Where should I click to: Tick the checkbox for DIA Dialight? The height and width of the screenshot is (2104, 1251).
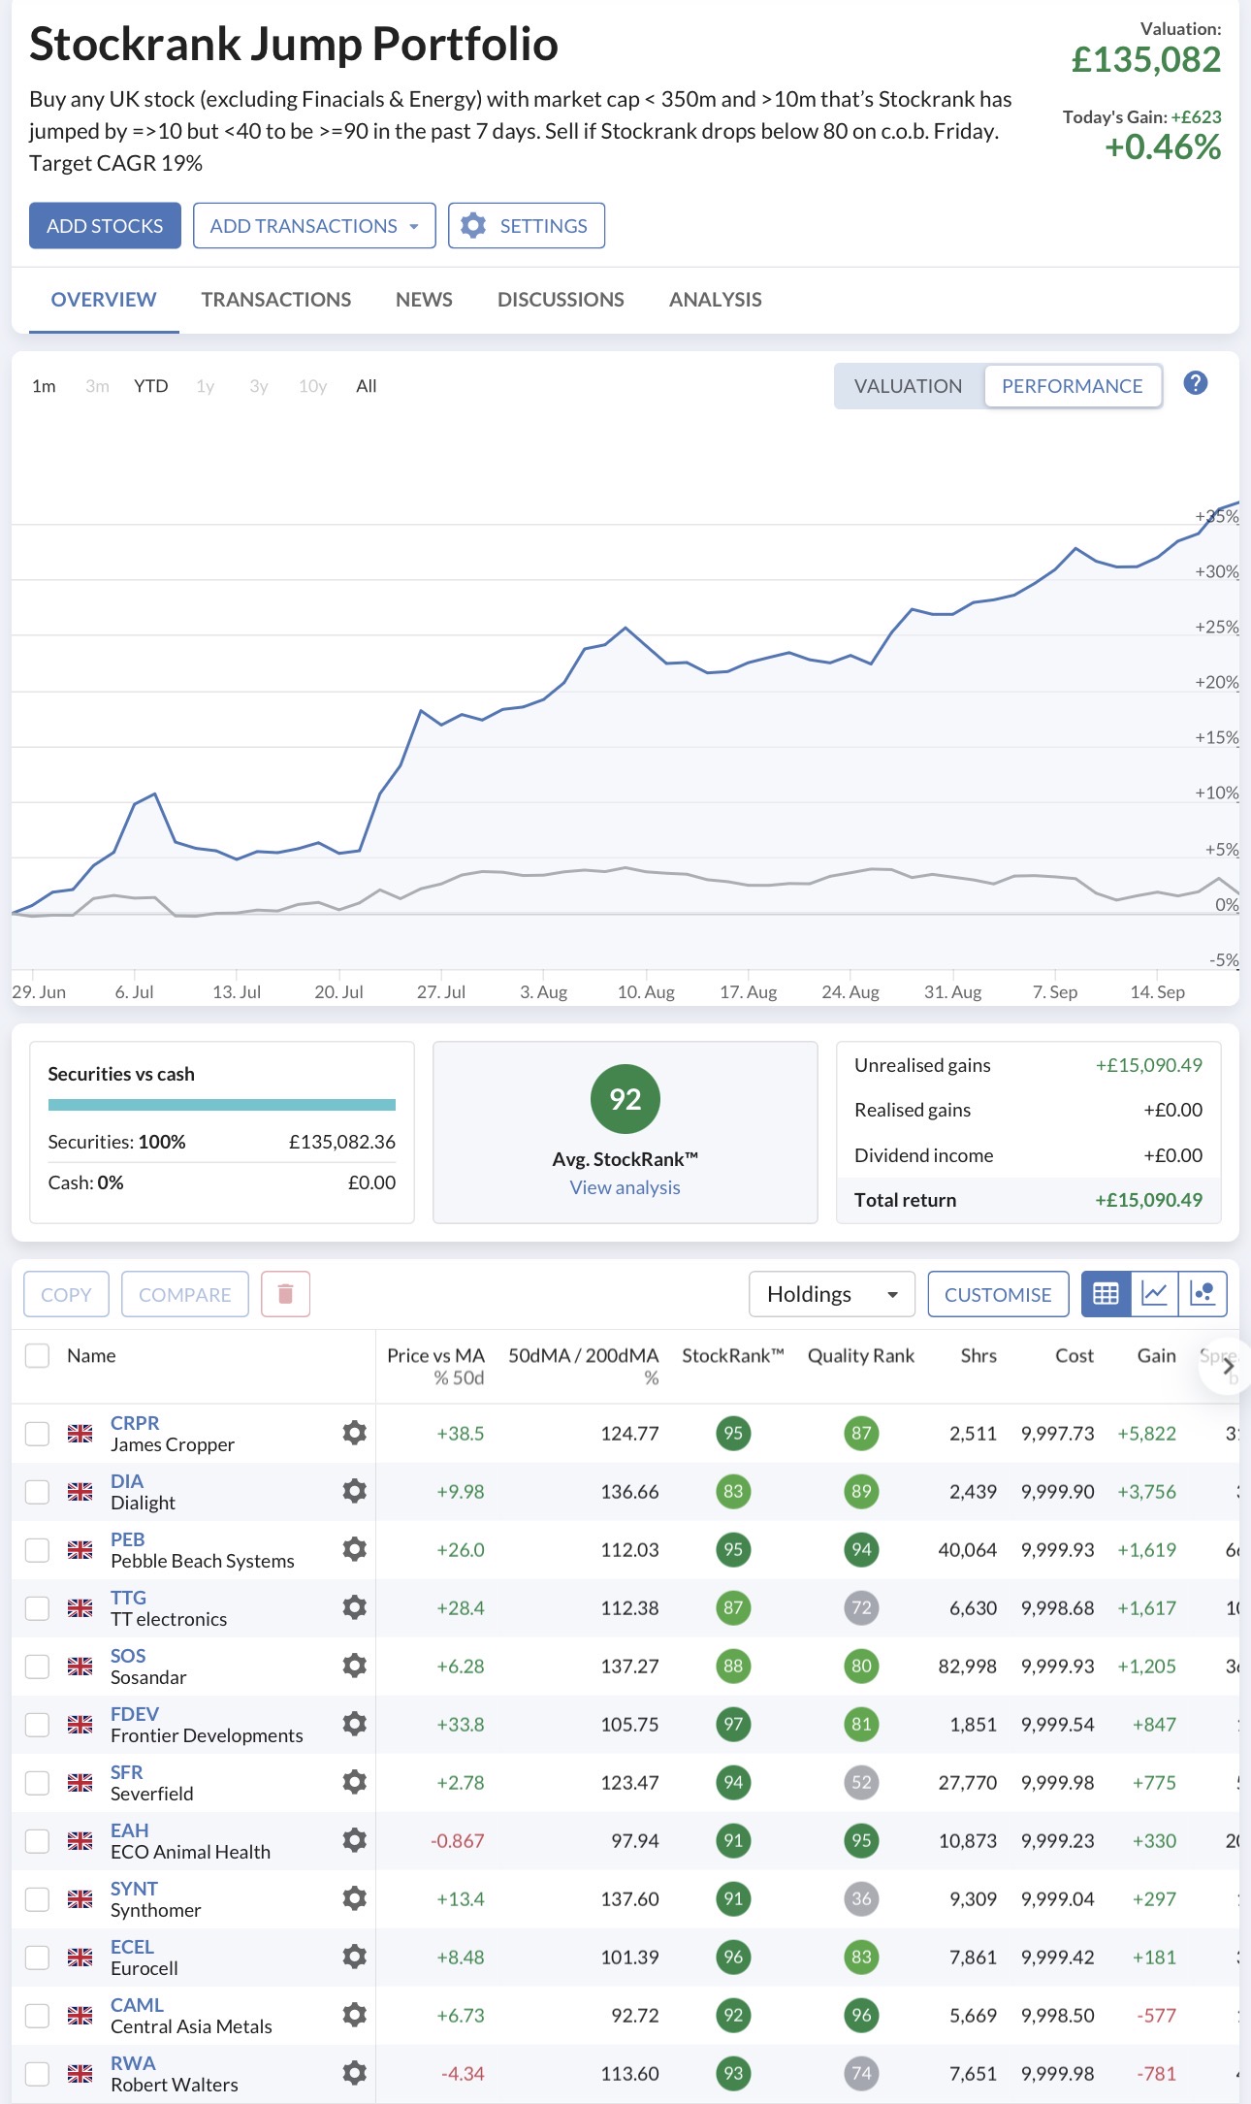pos(37,1492)
